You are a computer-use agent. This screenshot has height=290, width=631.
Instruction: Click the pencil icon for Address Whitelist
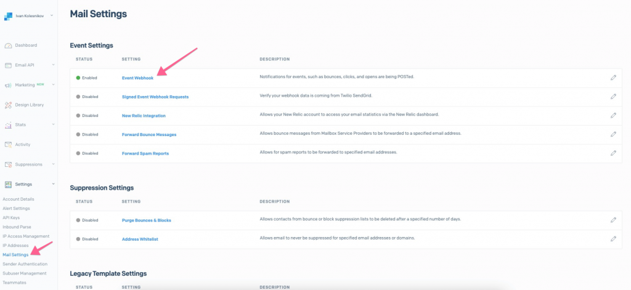(x=613, y=239)
